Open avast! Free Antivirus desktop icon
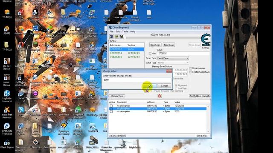The image size is (273, 153). point(7,112)
